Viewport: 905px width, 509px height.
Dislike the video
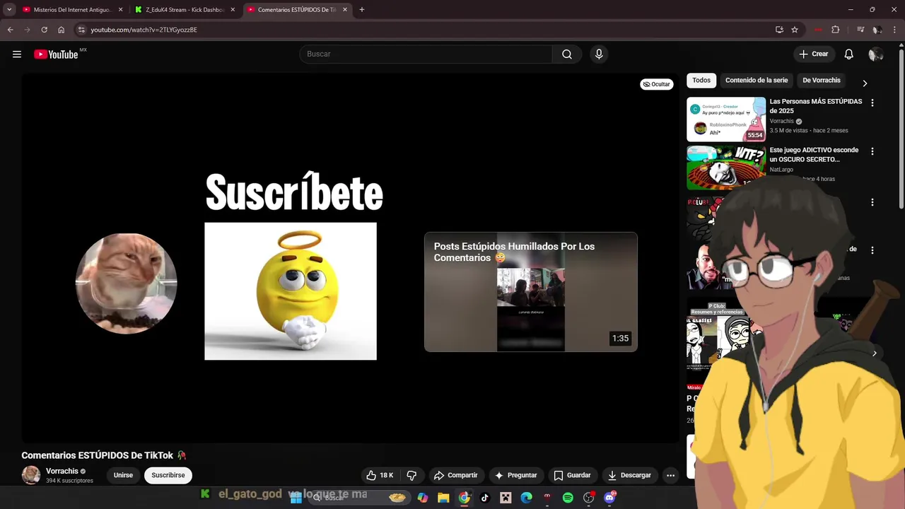click(x=411, y=475)
